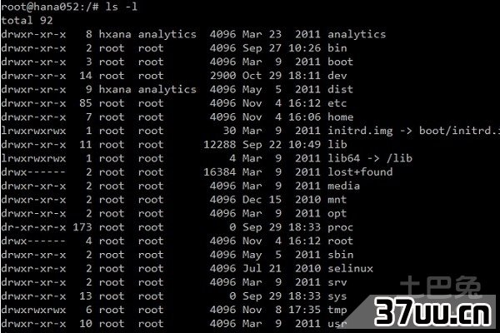Viewport: 500px width, 333px height.
Task: Click the home directory name
Action: [x=340, y=117]
